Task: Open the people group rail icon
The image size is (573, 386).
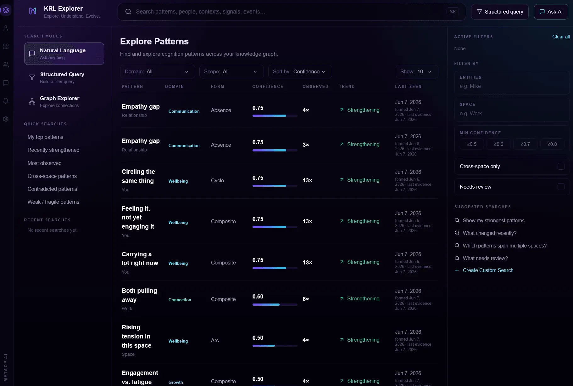Action: pos(6,65)
